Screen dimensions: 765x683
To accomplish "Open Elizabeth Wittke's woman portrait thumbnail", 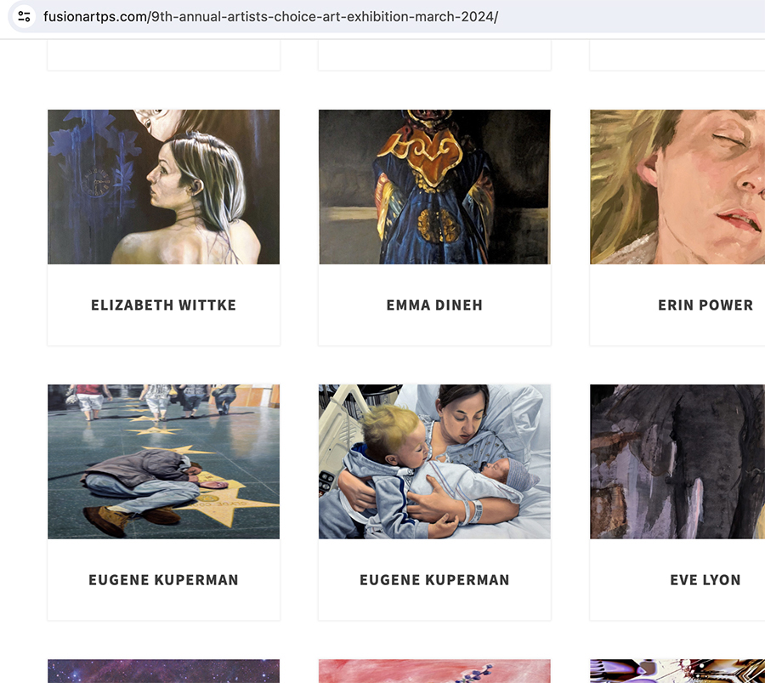I will click(x=163, y=186).
